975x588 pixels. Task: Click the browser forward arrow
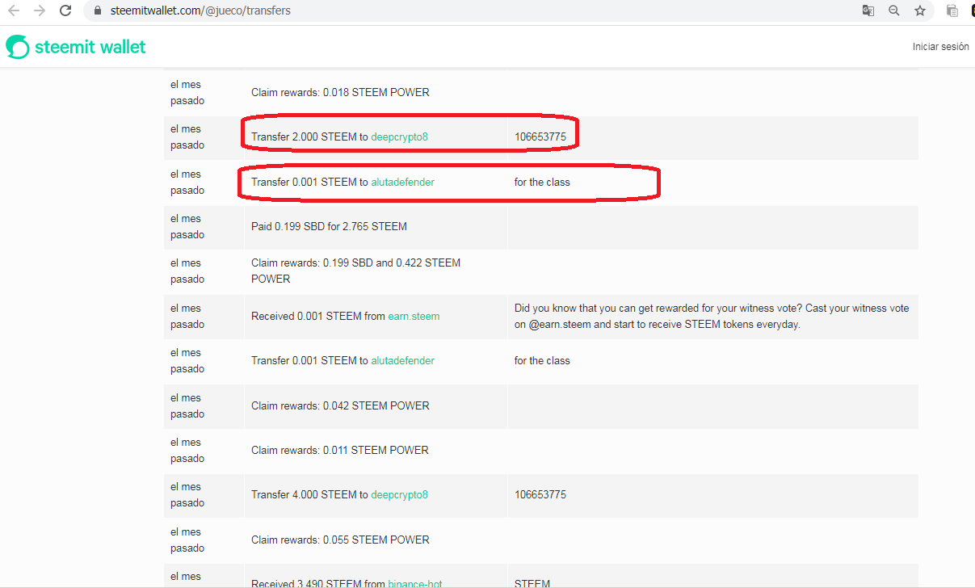pyautogui.click(x=40, y=10)
